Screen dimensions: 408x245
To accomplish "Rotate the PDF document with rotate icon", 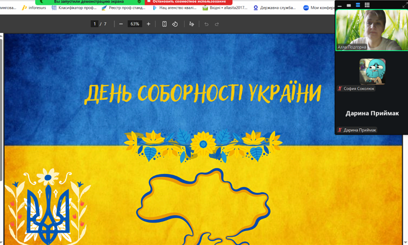I will (175, 24).
